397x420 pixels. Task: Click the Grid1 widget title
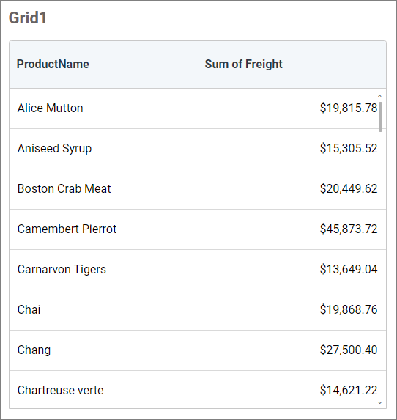[x=28, y=18]
